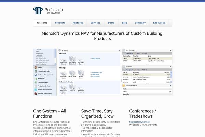Open the Welcome tab

pos(42,23)
